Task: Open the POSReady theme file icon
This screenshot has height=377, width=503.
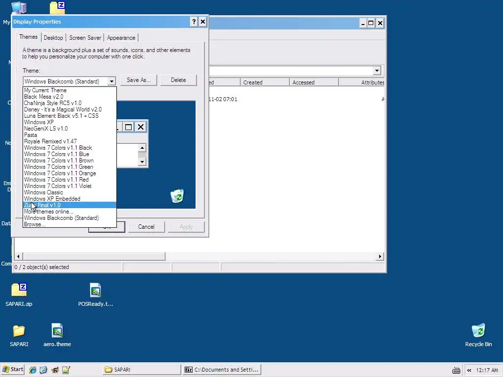Action: [x=96, y=295]
